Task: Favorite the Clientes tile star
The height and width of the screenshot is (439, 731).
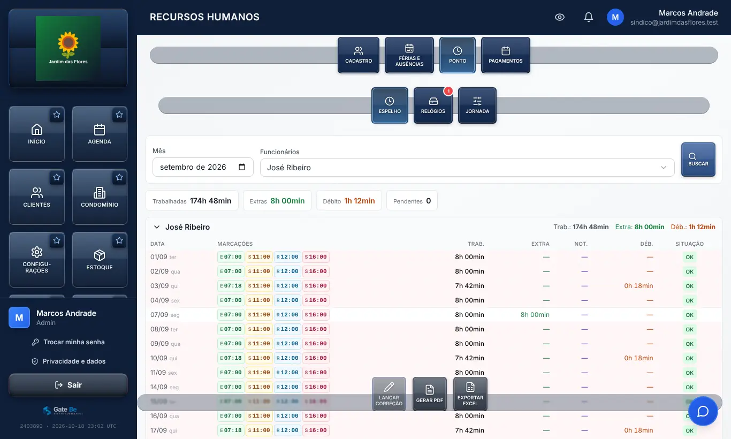Action: pos(57,177)
